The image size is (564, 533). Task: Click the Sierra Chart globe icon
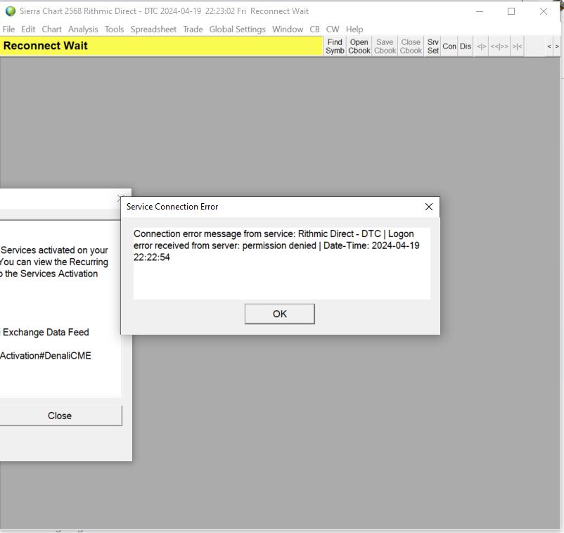click(11, 11)
